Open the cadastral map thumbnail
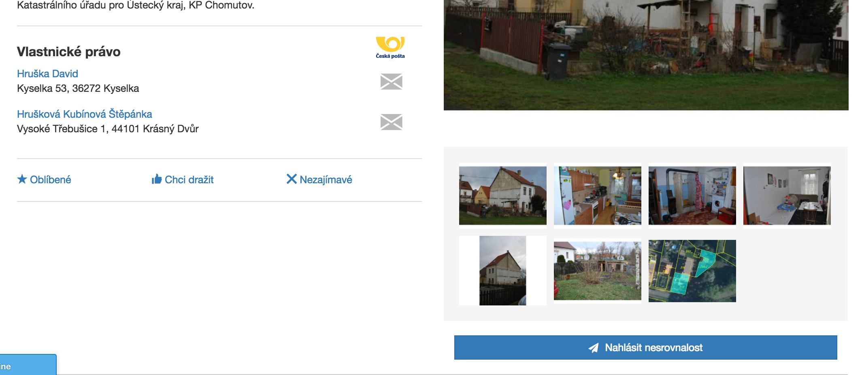This screenshot has width=862, height=375. pyautogui.click(x=692, y=271)
